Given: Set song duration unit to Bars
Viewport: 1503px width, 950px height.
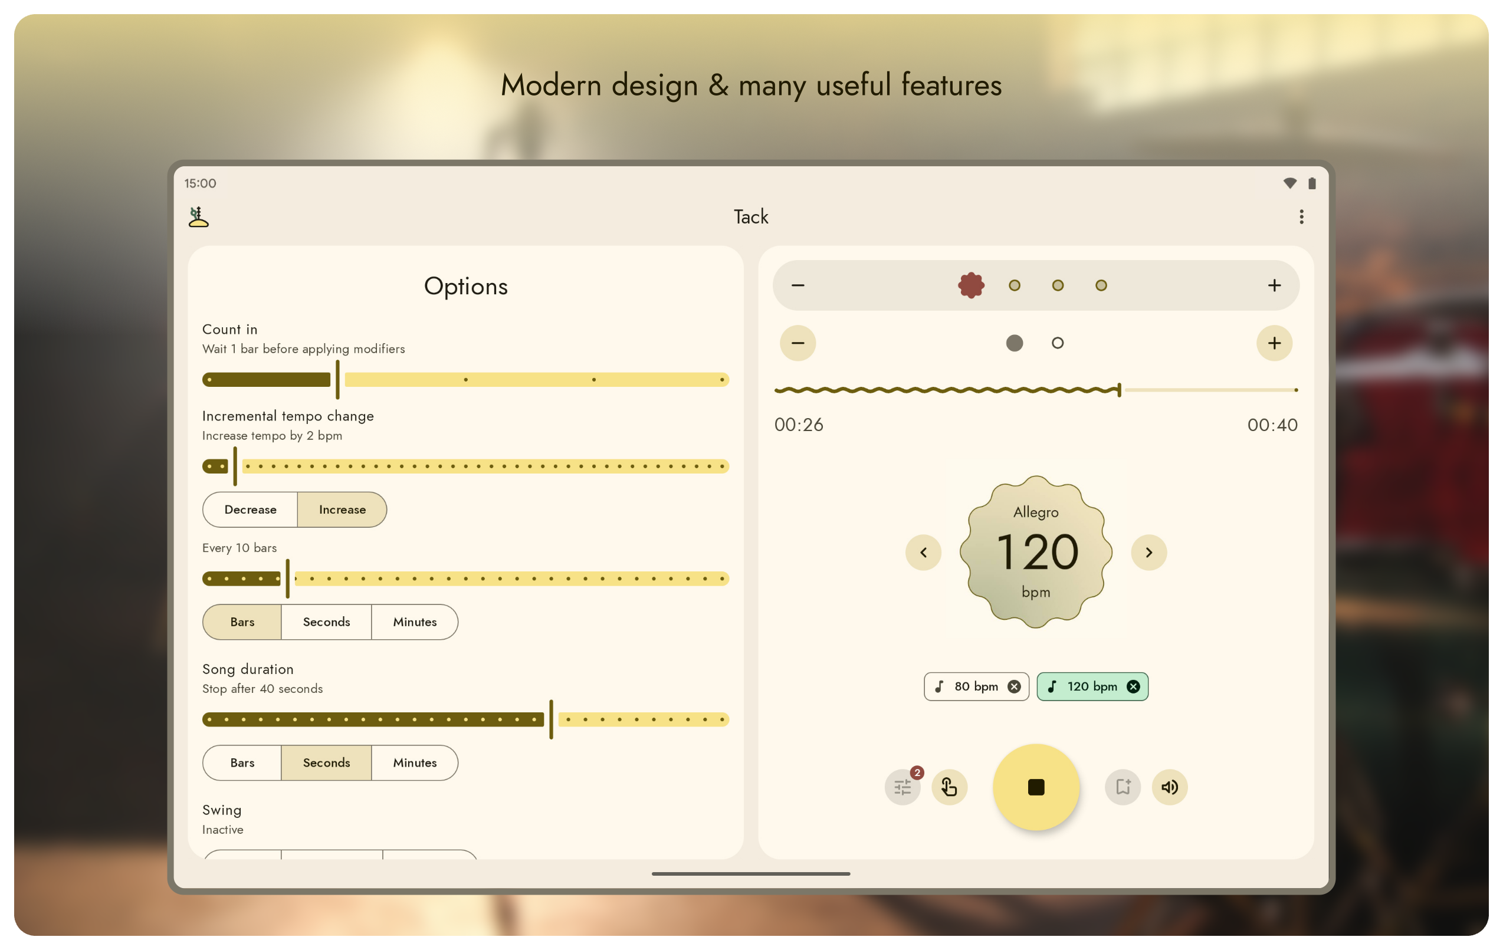Looking at the screenshot, I should (242, 762).
